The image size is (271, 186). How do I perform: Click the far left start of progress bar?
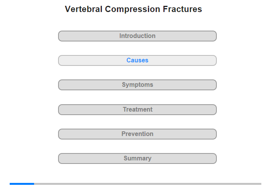(x=10, y=184)
